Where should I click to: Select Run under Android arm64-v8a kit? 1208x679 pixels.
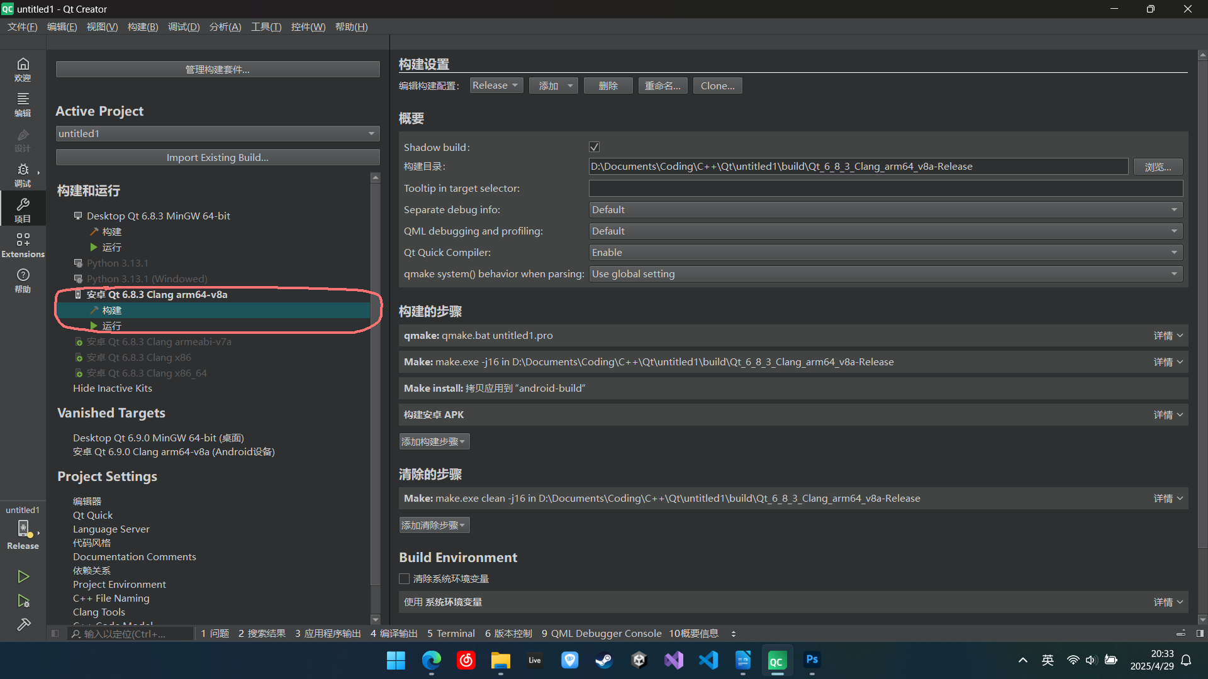112,326
